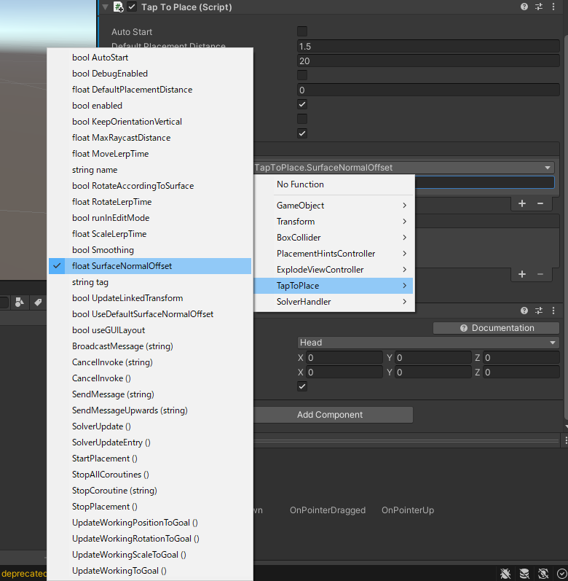Image resolution: width=568 pixels, height=581 pixels.
Task: Select UpdateWorkingToGoal () function
Action: 150,571
